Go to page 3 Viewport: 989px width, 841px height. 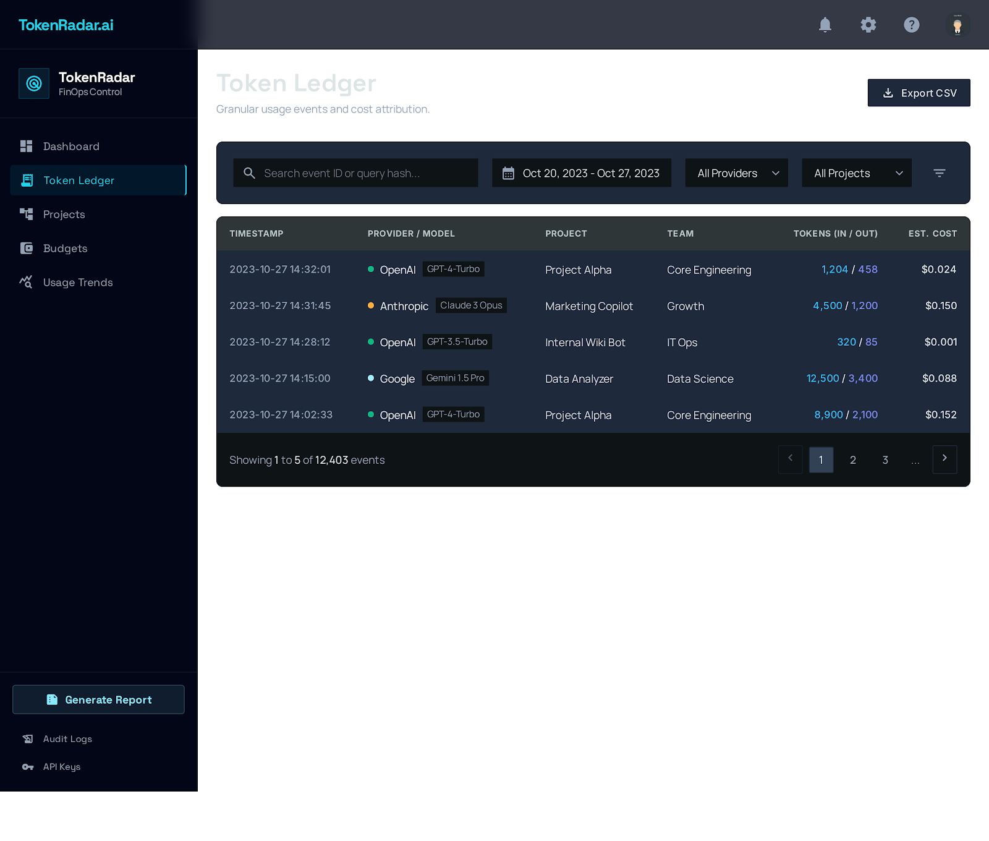[x=885, y=460]
